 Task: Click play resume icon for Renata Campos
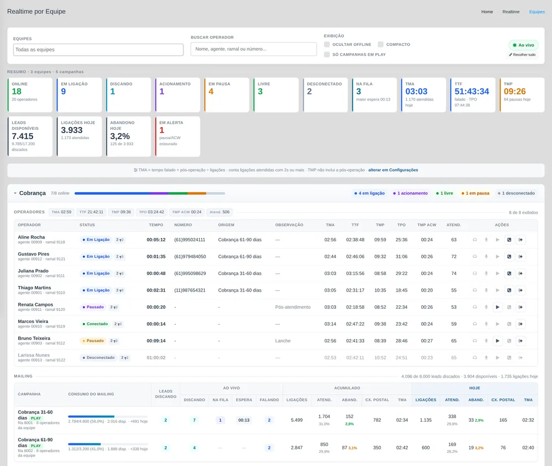497,307
